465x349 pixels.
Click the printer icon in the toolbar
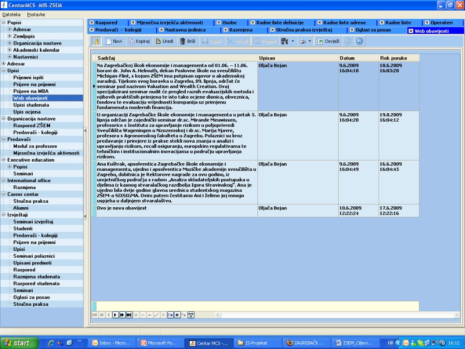click(x=302, y=41)
